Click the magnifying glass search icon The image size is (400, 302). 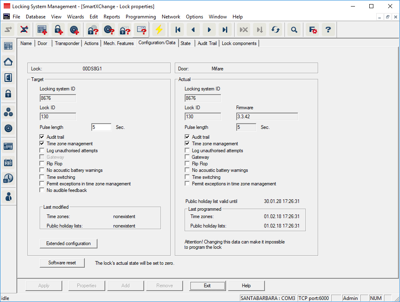294,29
